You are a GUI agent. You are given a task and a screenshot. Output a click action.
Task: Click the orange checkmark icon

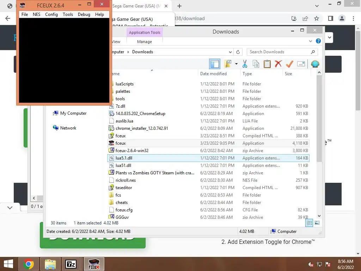(x=289, y=64)
